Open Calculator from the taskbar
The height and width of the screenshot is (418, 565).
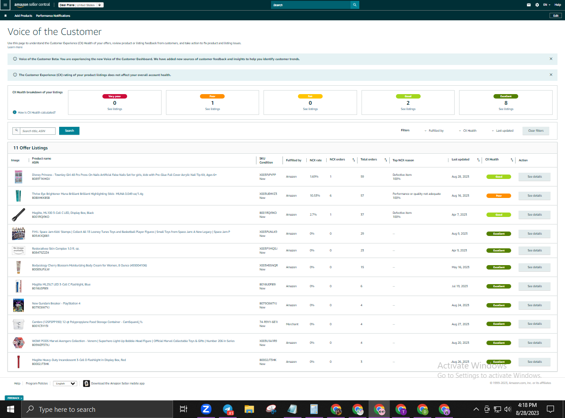pos(314,409)
